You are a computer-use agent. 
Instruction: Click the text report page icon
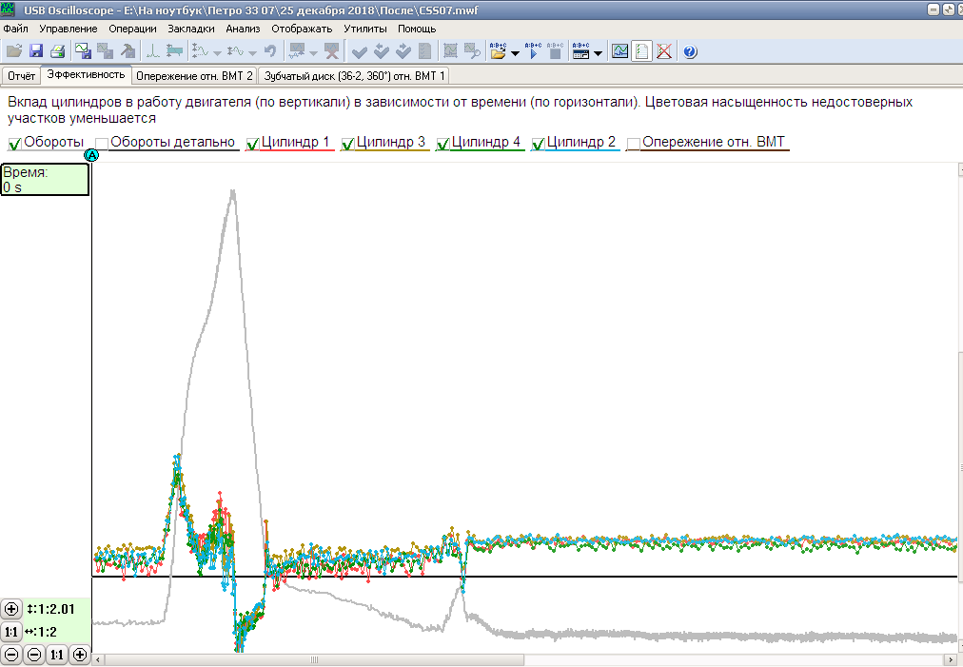[x=642, y=51]
